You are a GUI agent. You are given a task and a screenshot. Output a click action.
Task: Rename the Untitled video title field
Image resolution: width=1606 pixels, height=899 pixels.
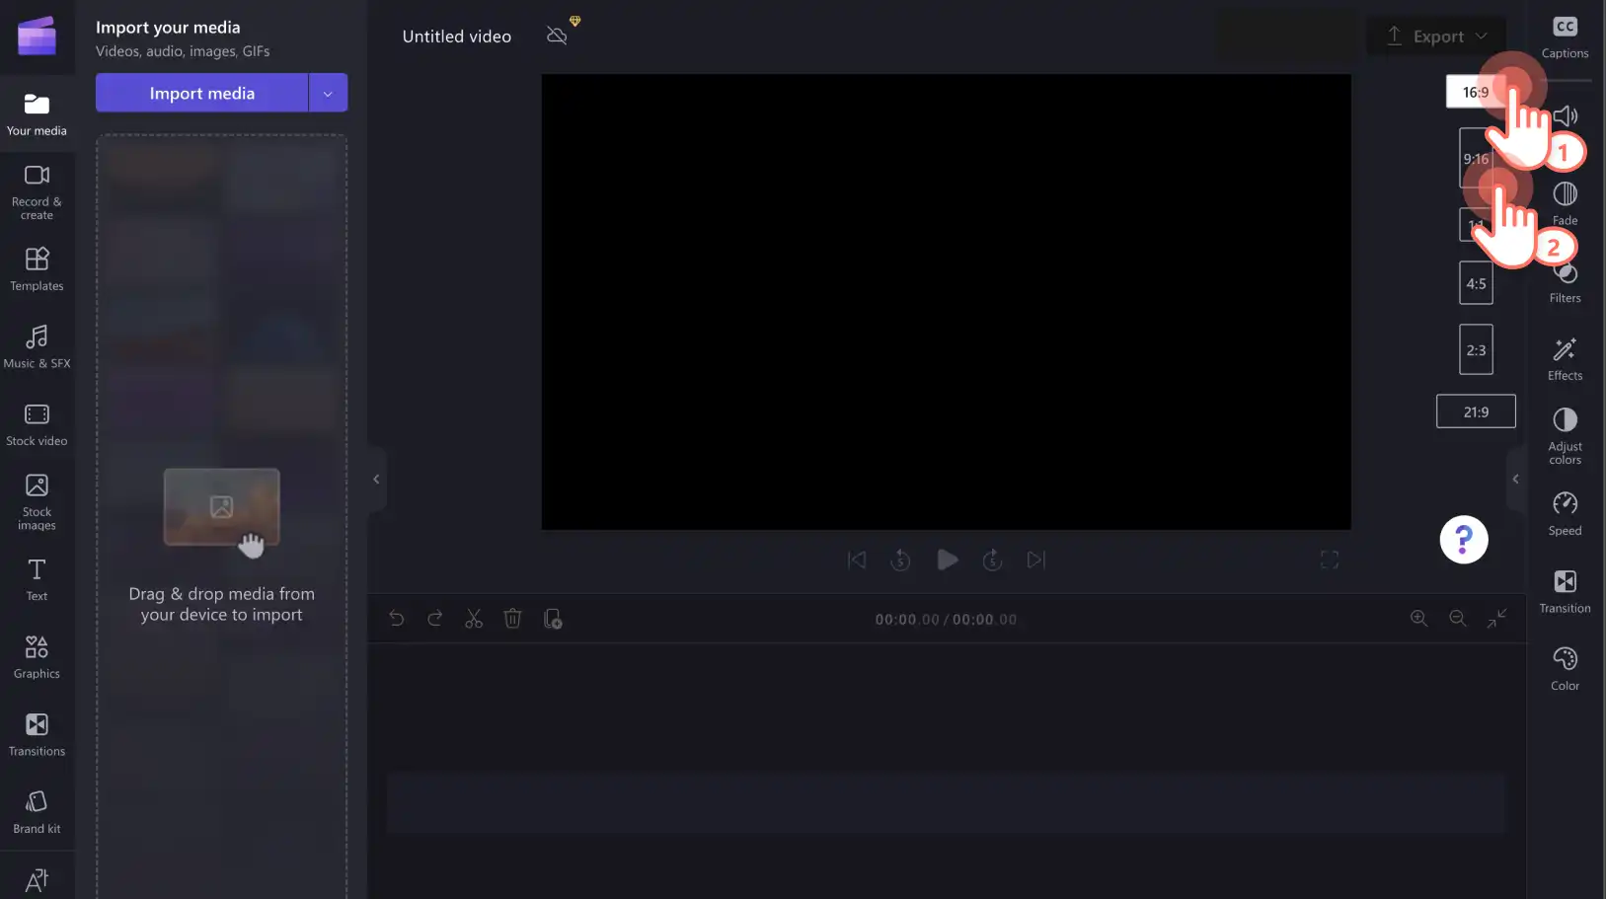[457, 37]
